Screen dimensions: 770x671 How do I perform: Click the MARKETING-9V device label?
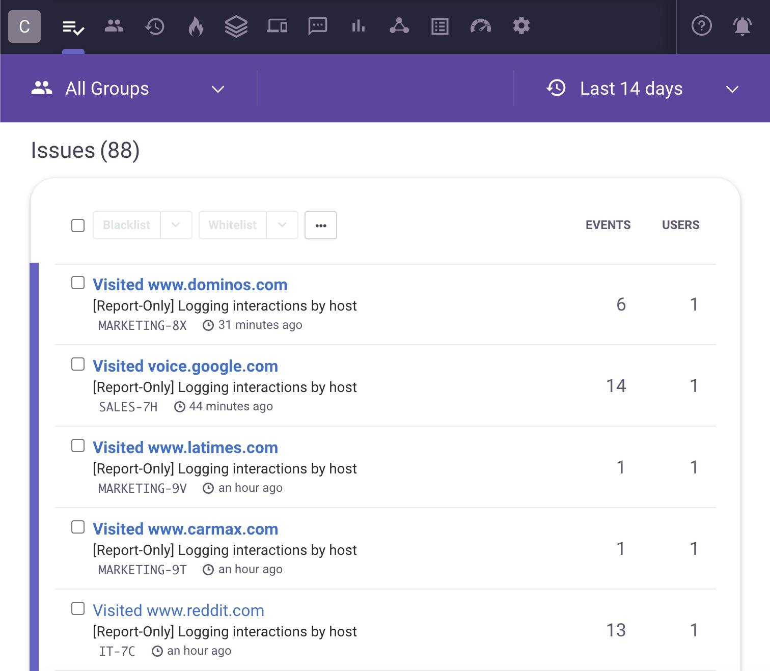tap(143, 488)
